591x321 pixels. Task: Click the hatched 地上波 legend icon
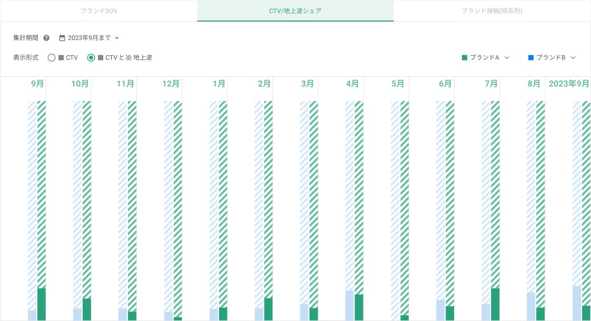click(x=129, y=58)
